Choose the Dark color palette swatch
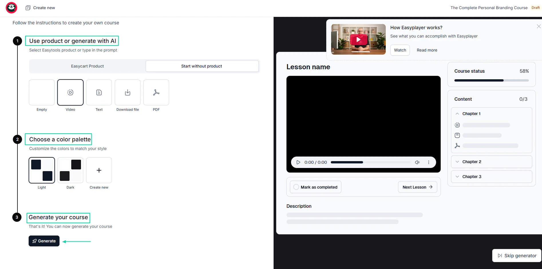The height and width of the screenshot is (269, 542). pos(70,170)
